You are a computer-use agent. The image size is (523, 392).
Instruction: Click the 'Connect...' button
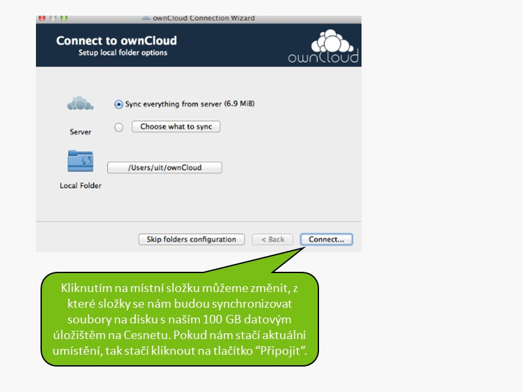[326, 240]
